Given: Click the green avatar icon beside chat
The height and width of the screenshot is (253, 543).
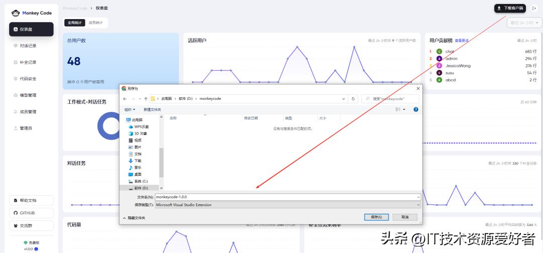Looking at the screenshot, I should (x=439, y=51).
